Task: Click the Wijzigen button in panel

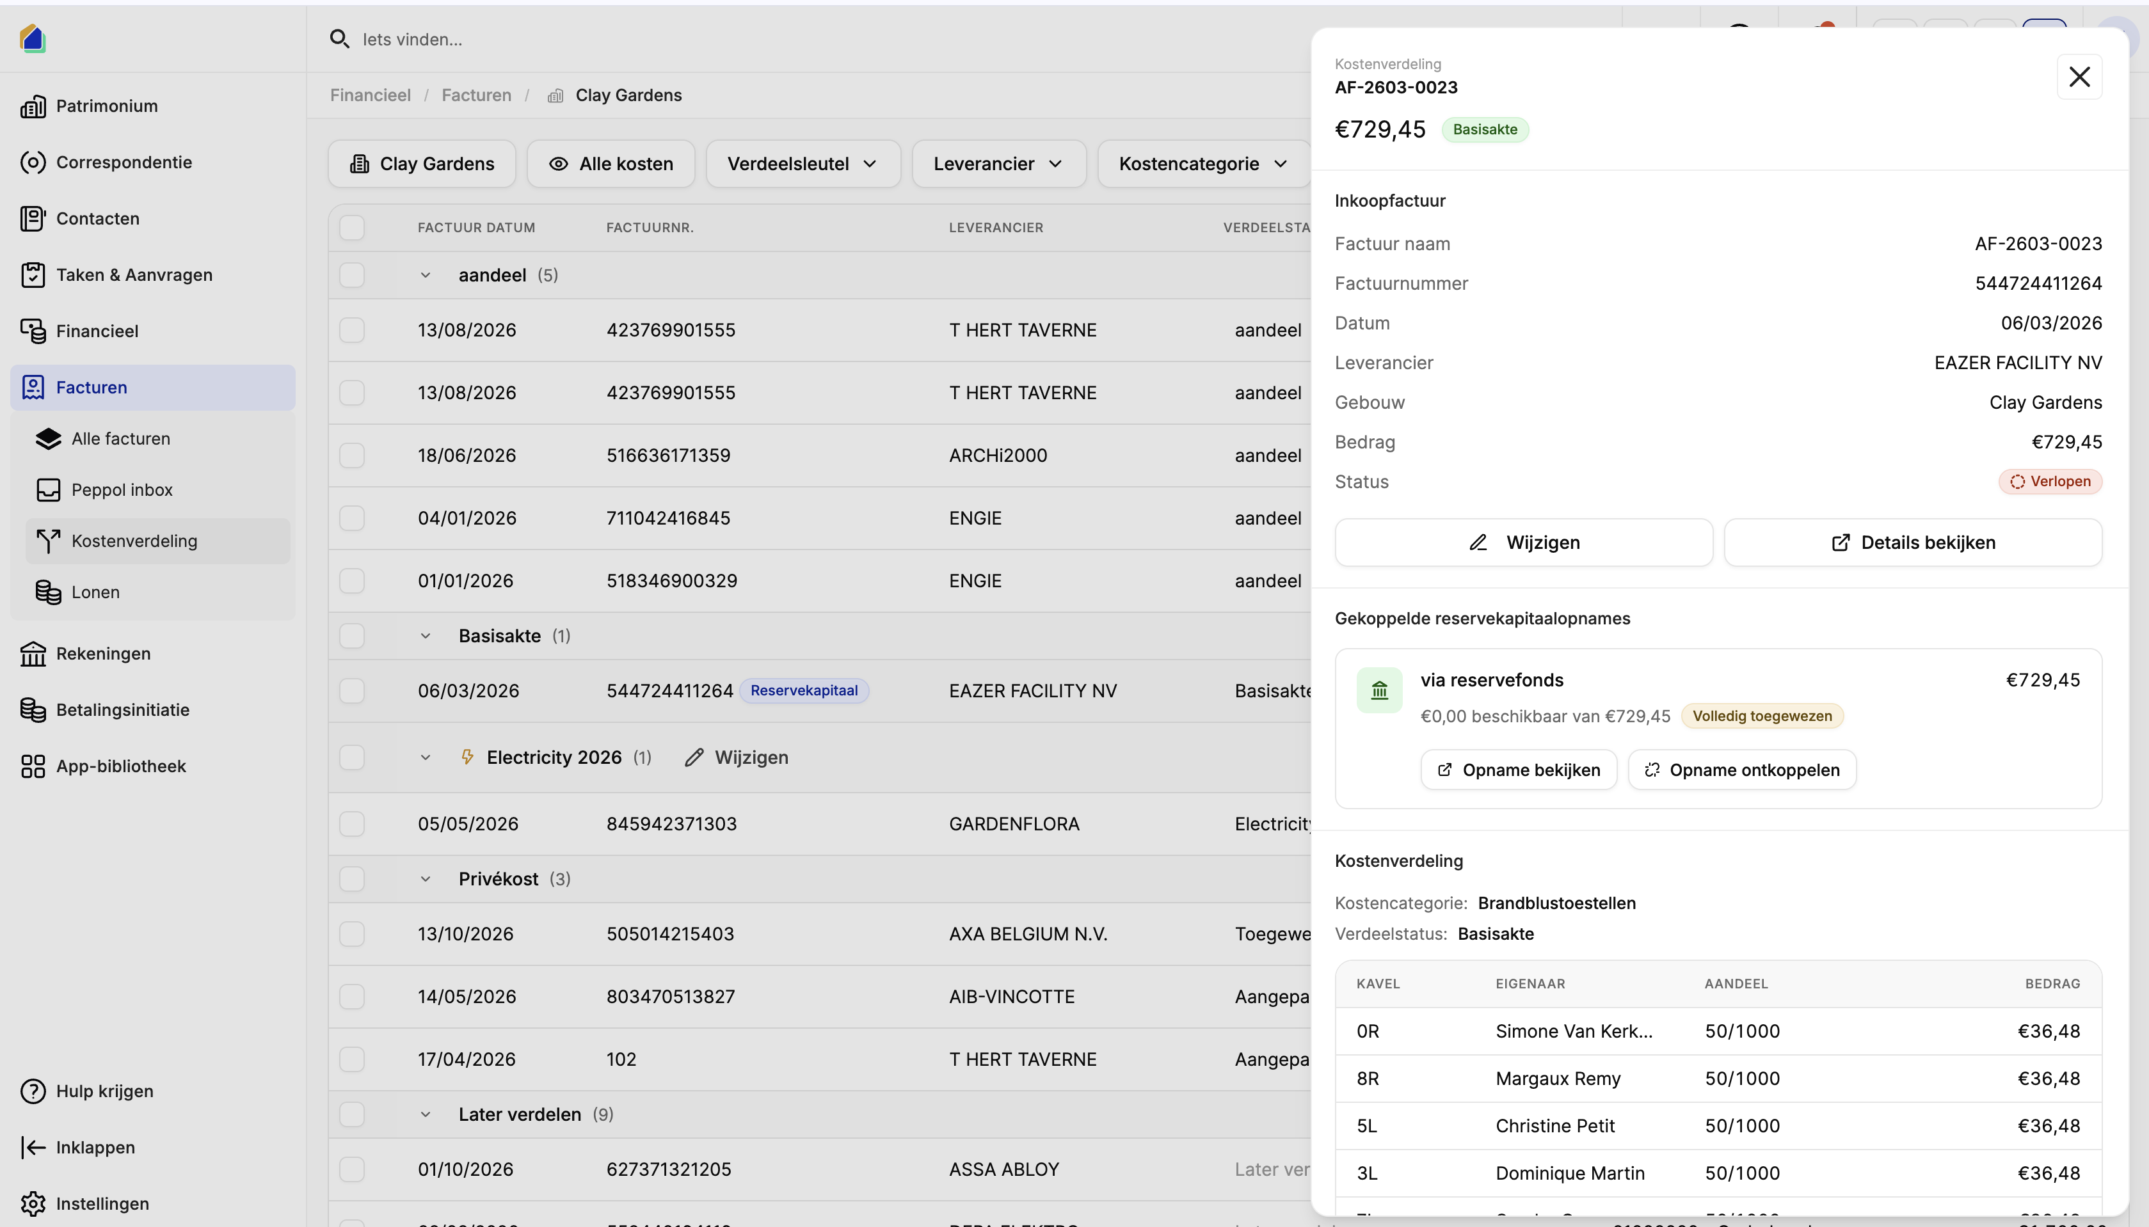Action: coord(1524,542)
